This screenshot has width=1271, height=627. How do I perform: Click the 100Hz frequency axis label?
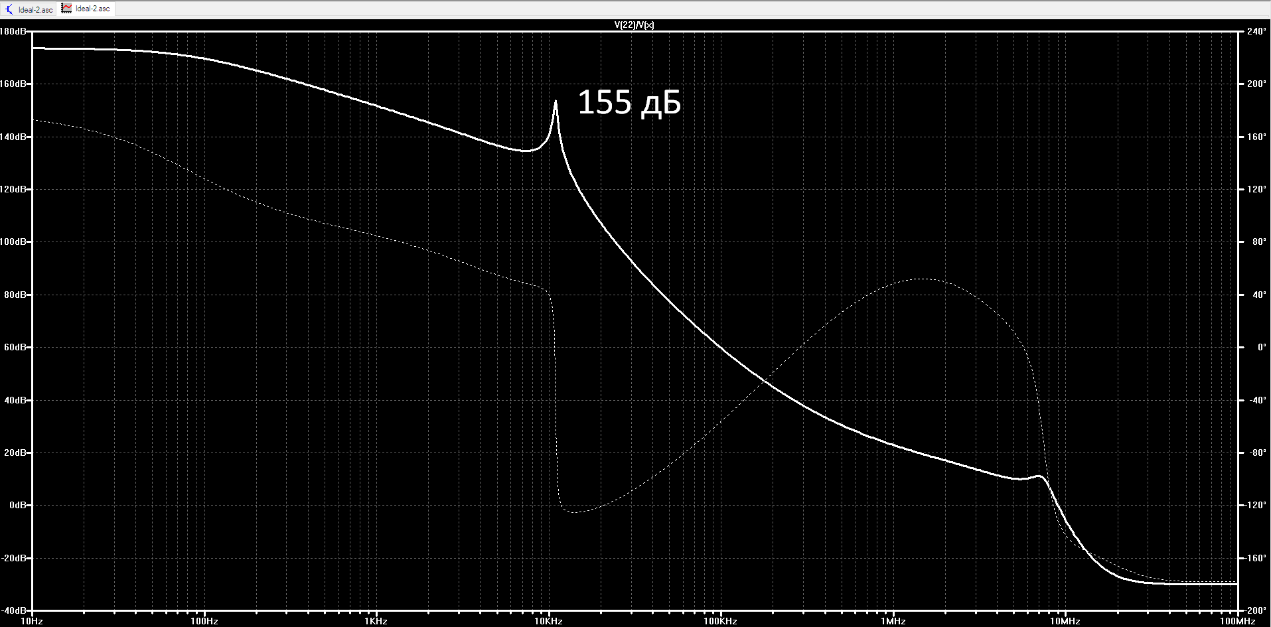click(x=204, y=622)
